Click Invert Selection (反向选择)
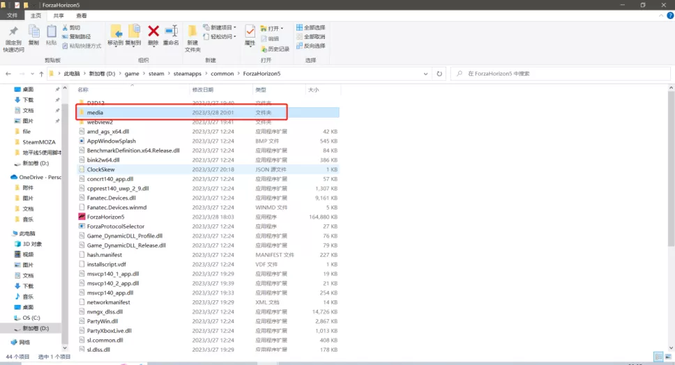675x365 pixels. [x=310, y=46]
